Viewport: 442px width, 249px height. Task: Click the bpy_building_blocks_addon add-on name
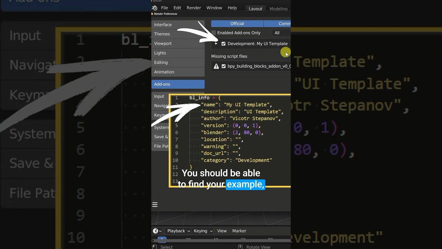[259, 66]
